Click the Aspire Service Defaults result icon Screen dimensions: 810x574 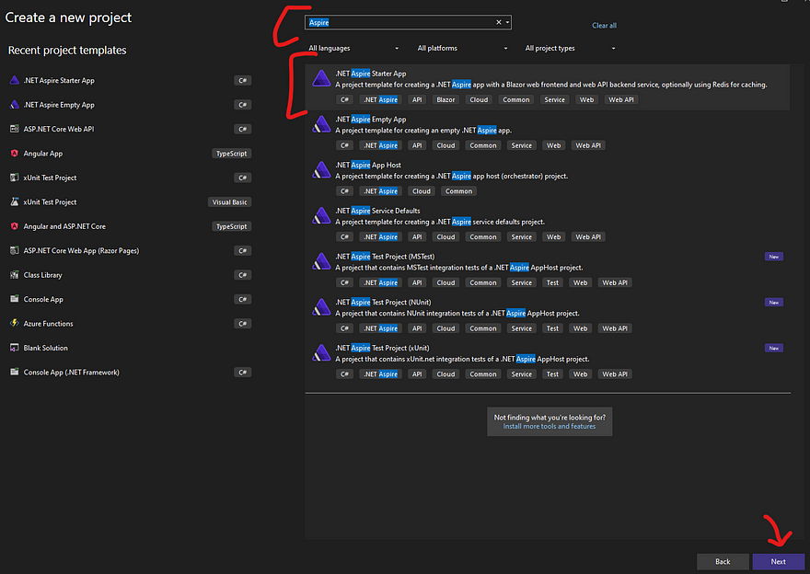(x=321, y=216)
